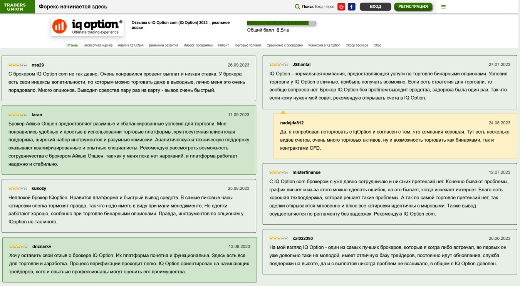
Task: Sign in via Google icon
Action: pos(341,7)
